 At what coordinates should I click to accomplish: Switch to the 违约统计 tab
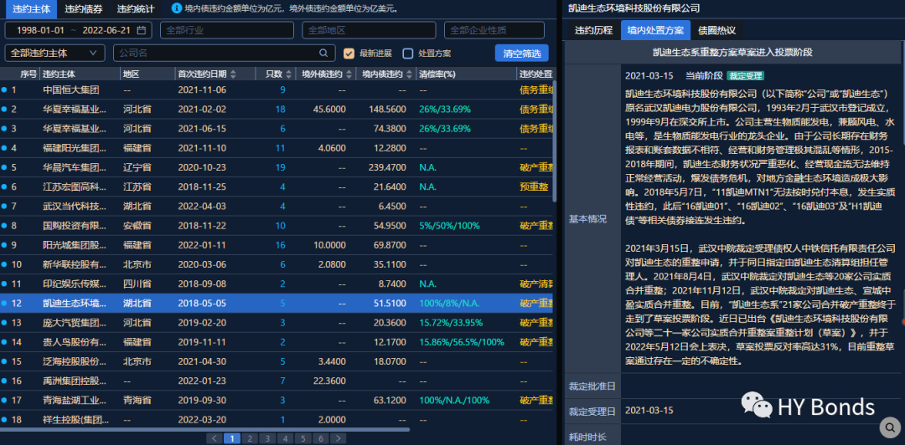135,8
